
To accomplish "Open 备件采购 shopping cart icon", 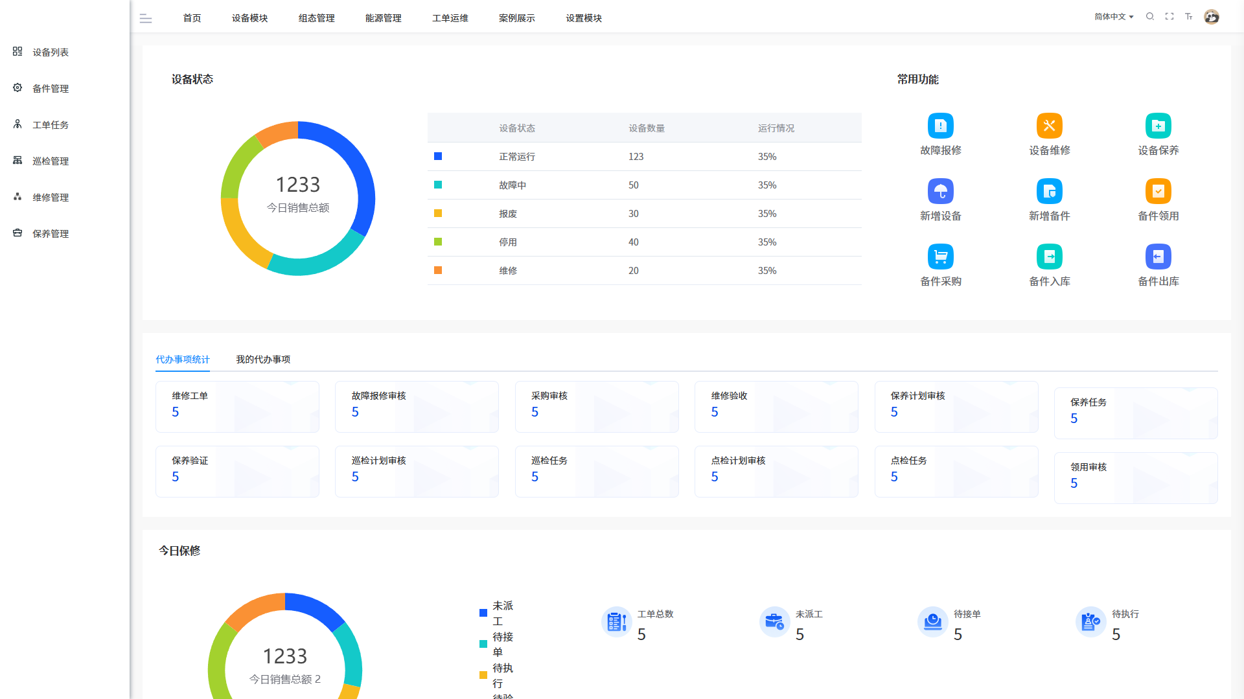I will 940,257.
